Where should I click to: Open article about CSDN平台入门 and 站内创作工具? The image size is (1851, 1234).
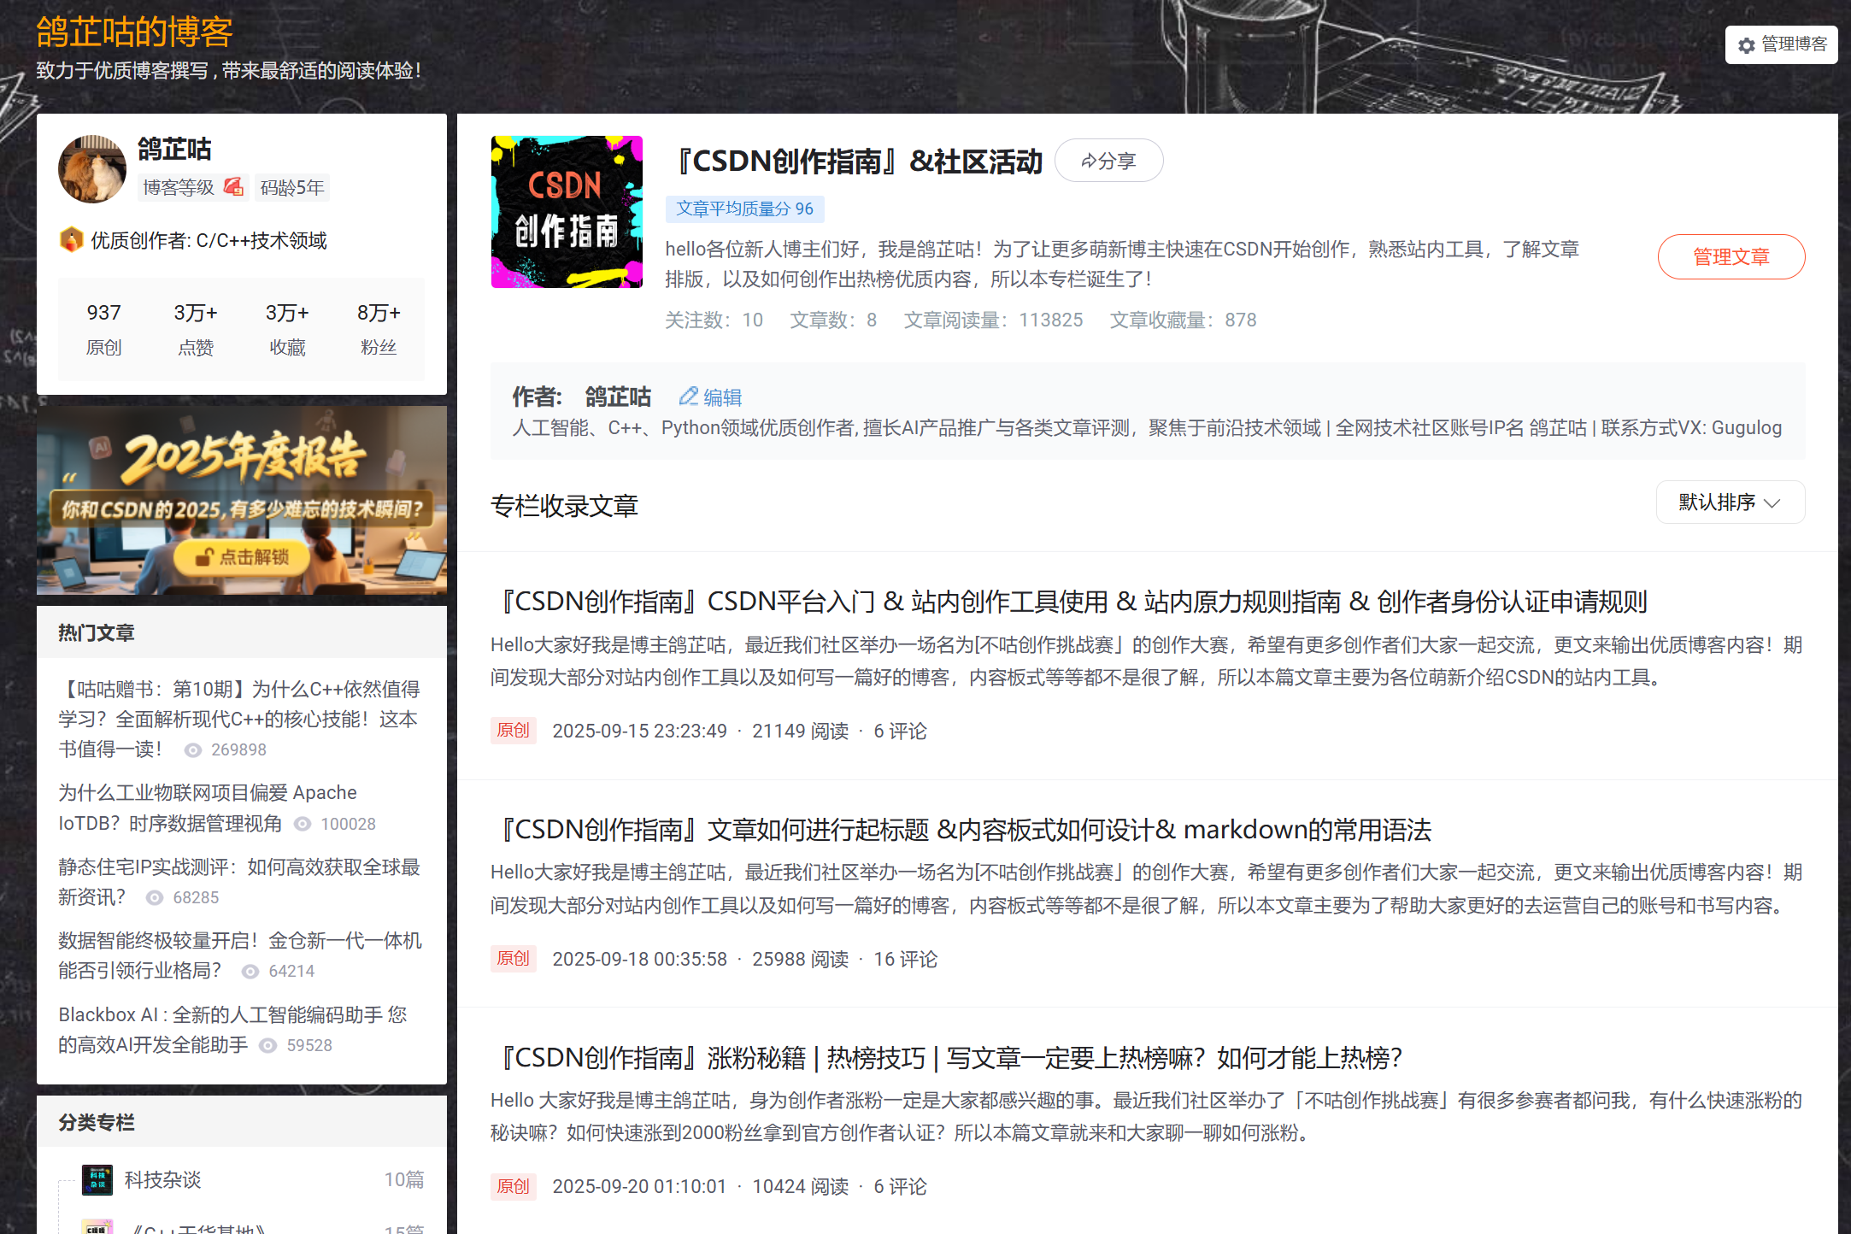(x=1068, y=602)
